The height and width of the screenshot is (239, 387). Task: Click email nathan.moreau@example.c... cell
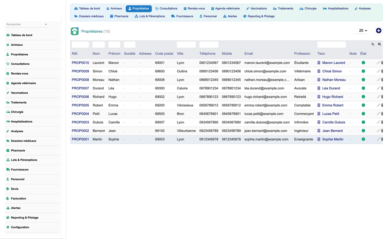click(267, 80)
